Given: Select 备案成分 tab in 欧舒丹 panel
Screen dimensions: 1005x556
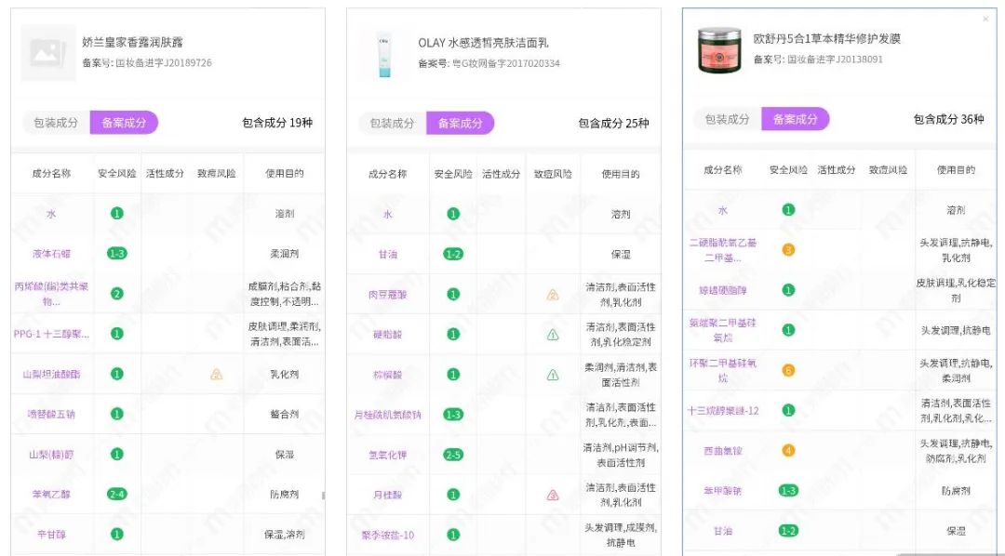Looking at the screenshot, I should pos(796,119).
